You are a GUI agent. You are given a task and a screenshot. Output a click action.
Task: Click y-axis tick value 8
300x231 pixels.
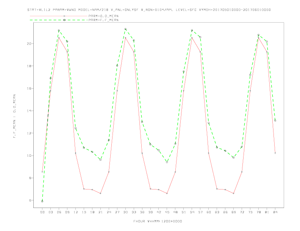[30, 178]
